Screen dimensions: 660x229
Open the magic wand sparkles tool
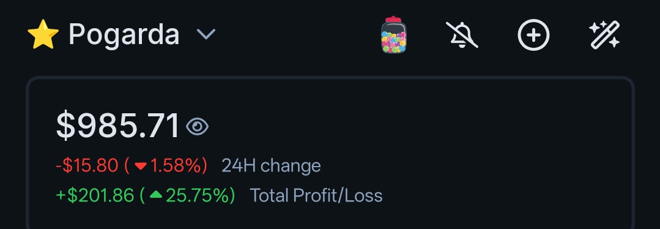[x=604, y=34]
